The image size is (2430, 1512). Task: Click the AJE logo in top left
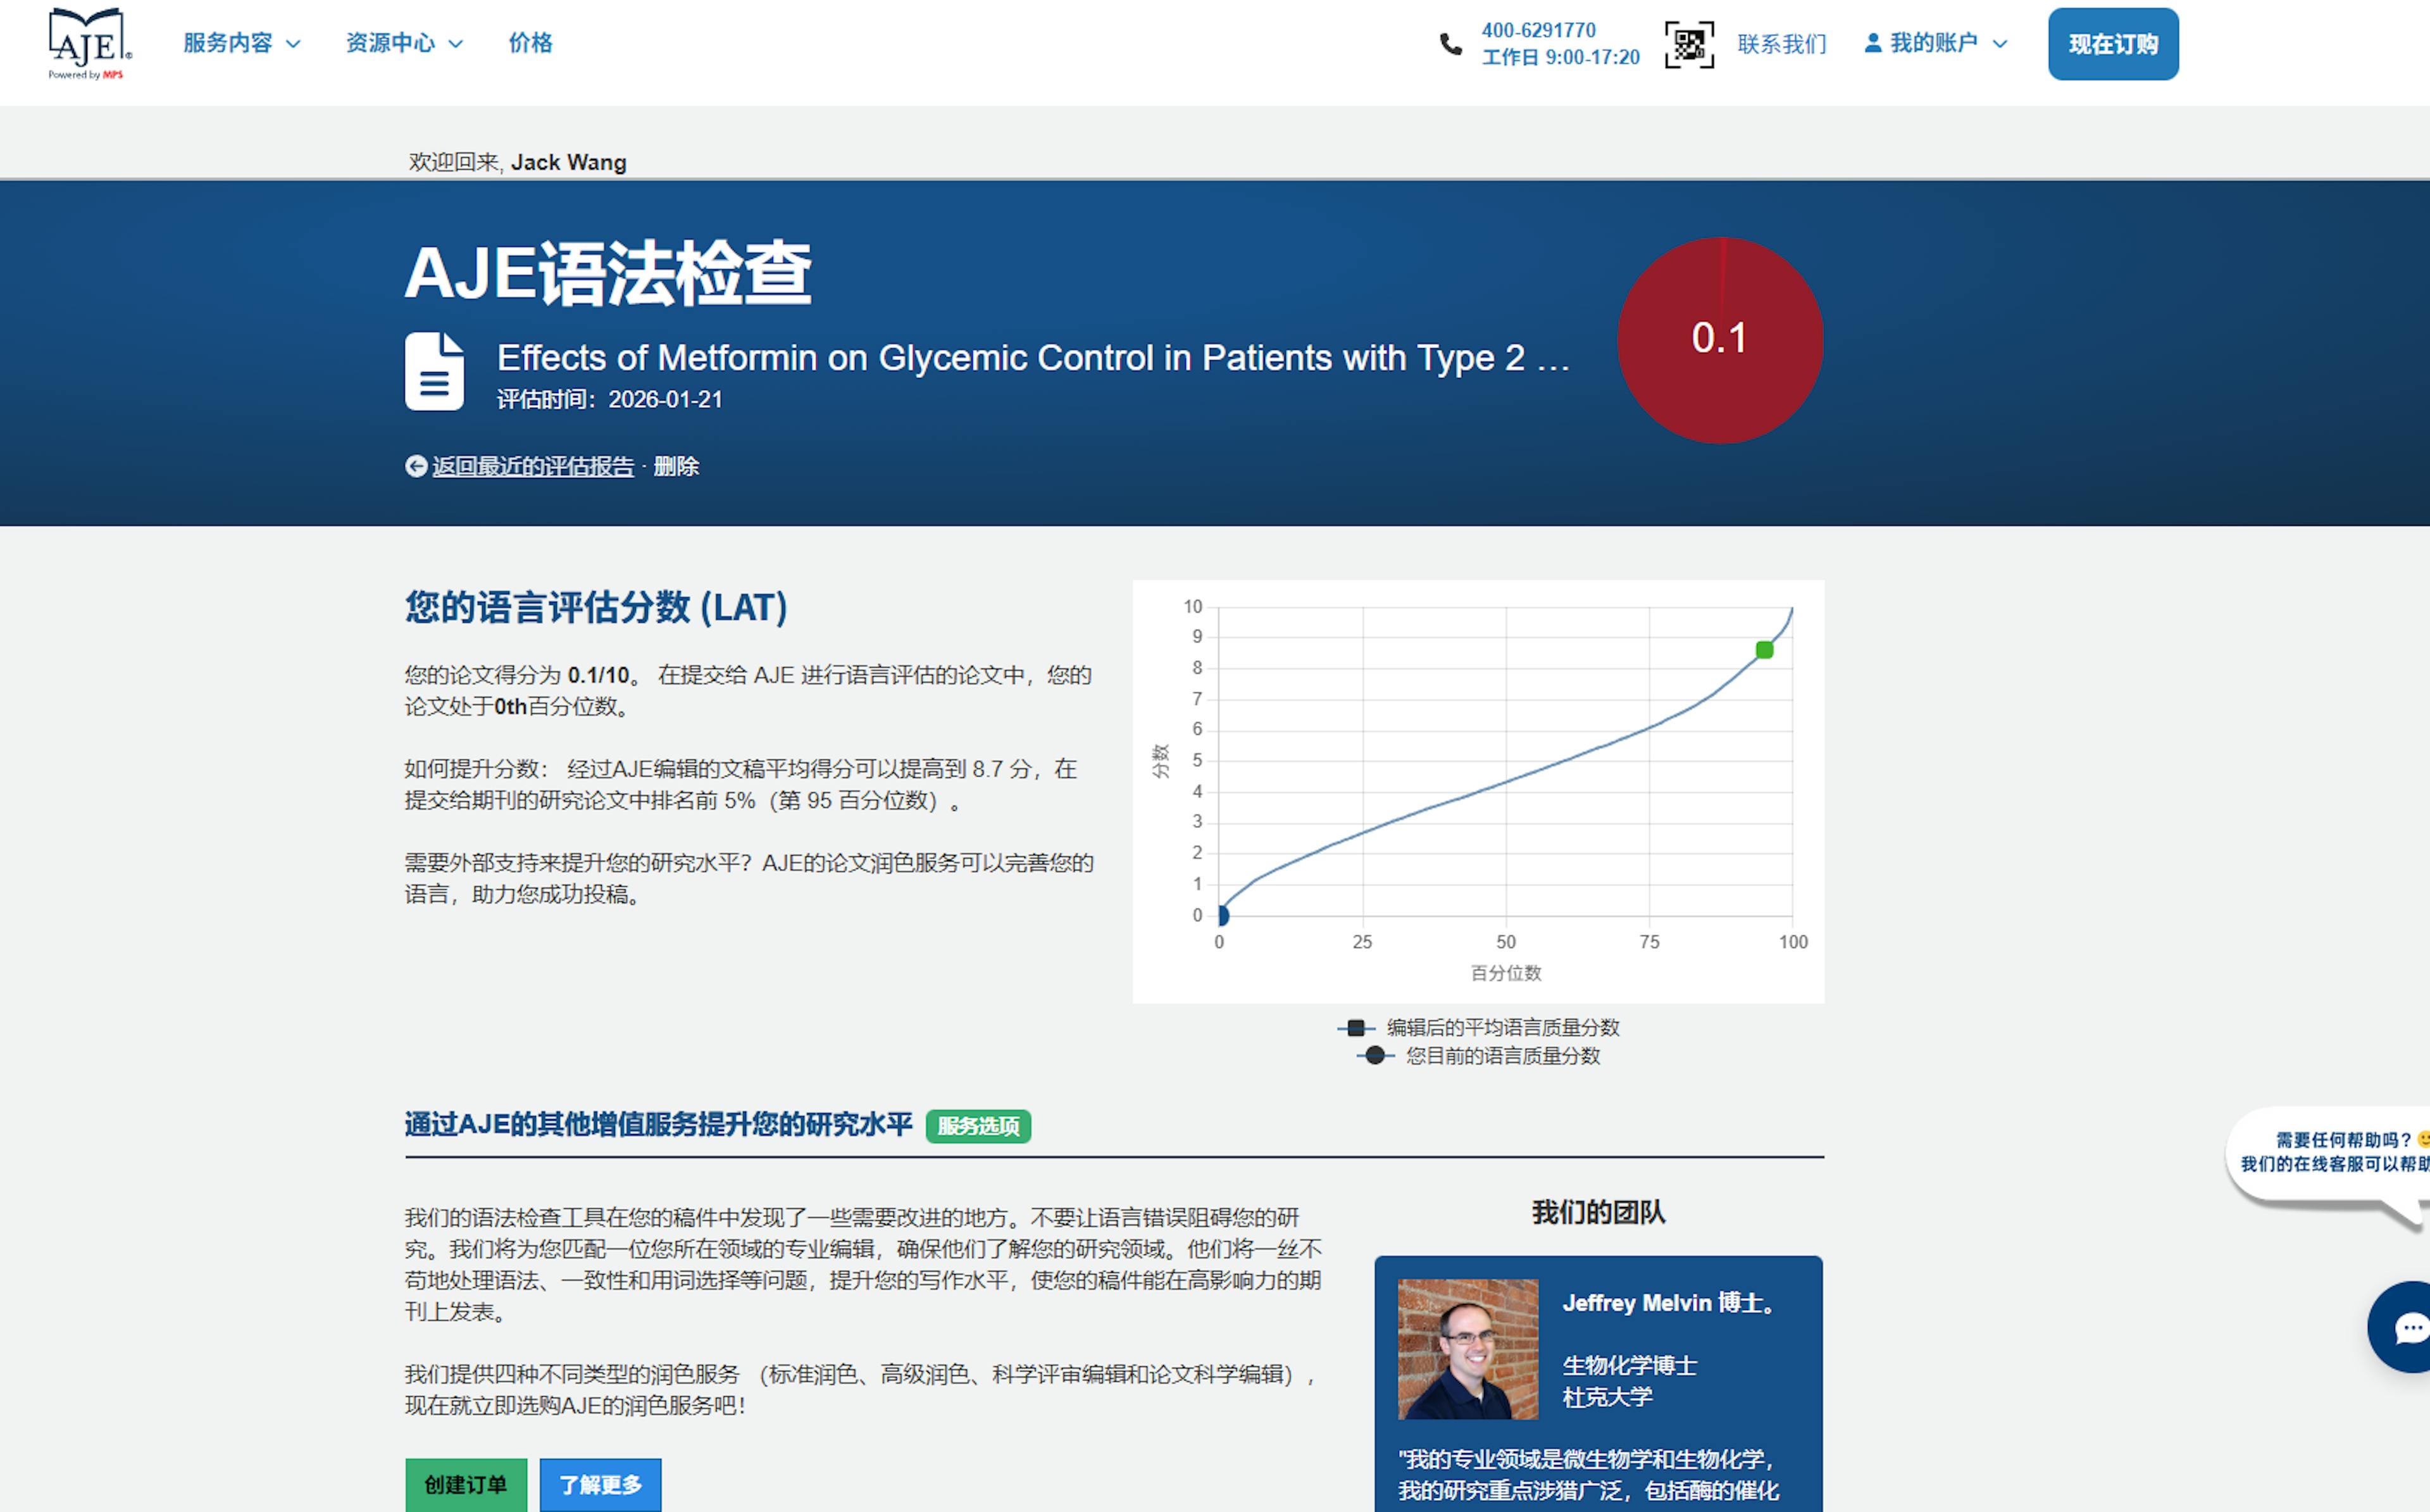(88, 43)
